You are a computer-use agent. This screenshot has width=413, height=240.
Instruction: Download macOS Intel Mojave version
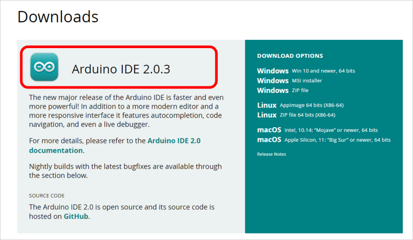click(x=317, y=130)
